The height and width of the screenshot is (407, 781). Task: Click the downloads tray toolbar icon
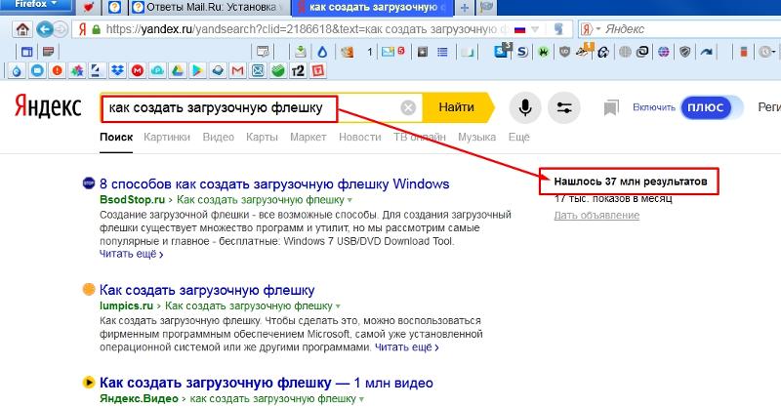[x=301, y=52]
